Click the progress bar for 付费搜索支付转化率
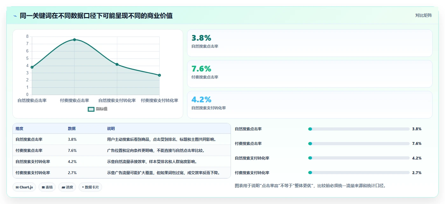This screenshot has width=445, height=204. (359, 173)
